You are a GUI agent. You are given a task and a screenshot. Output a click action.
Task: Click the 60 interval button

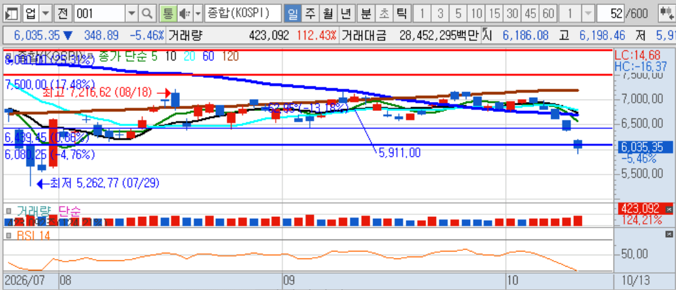[x=548, y=14]
